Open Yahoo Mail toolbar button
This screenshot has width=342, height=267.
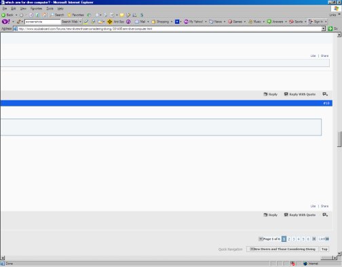[x=140, y=22]
